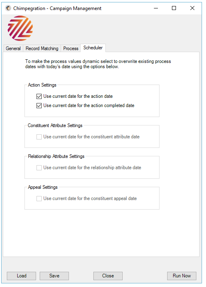Viewport: 206px width, 287px height.
Task: Click the Close button at bottom
Action: 108,276
